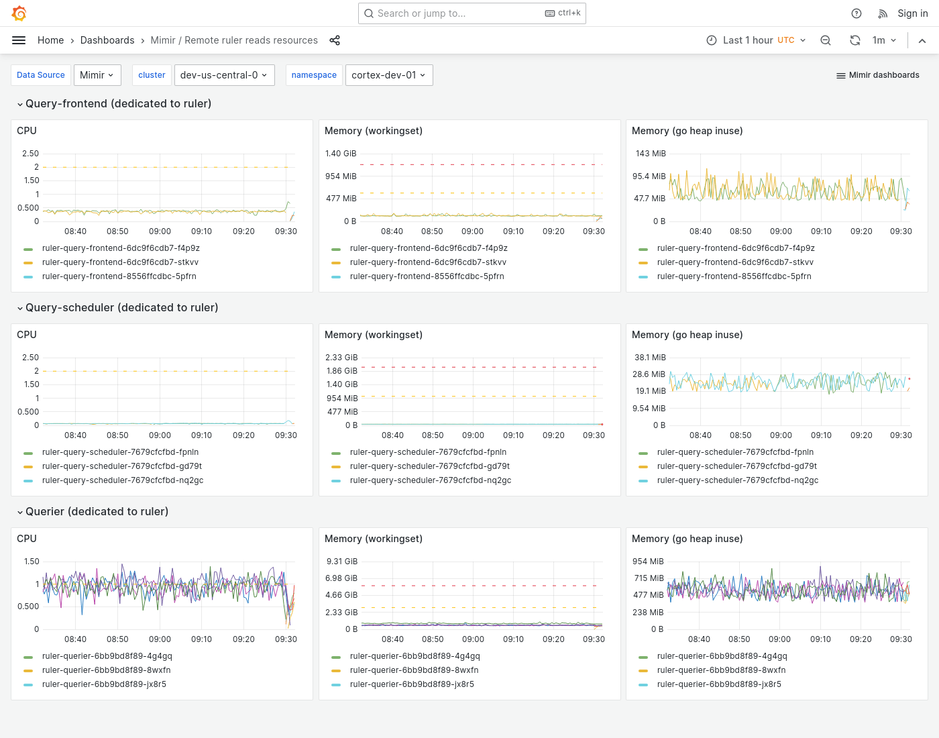This screenshot has width=939, height=738.
Task: Refresh the dashboard with the refresh icon
Action: (x=855, y=40)
